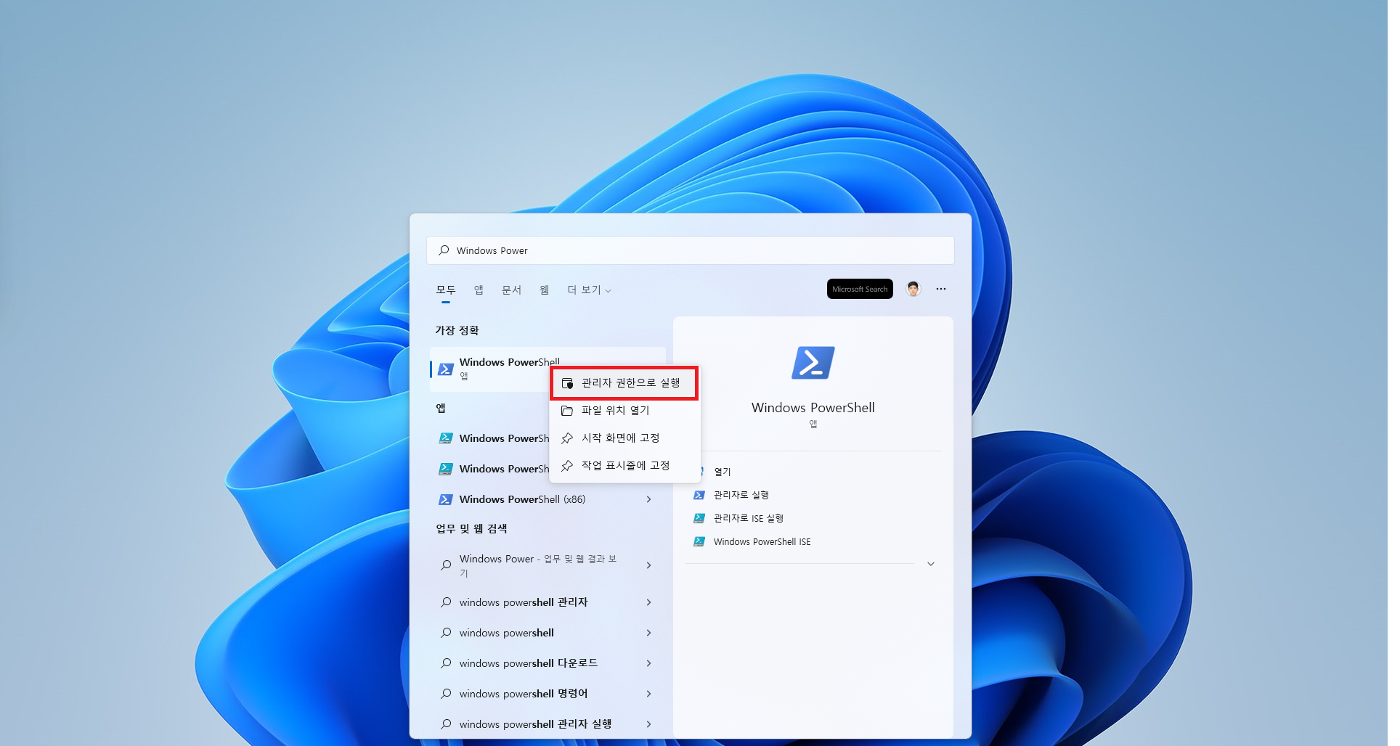
Task: Click search icon beside windows powershell 관리자 실행
Action: tap(446, 724)
